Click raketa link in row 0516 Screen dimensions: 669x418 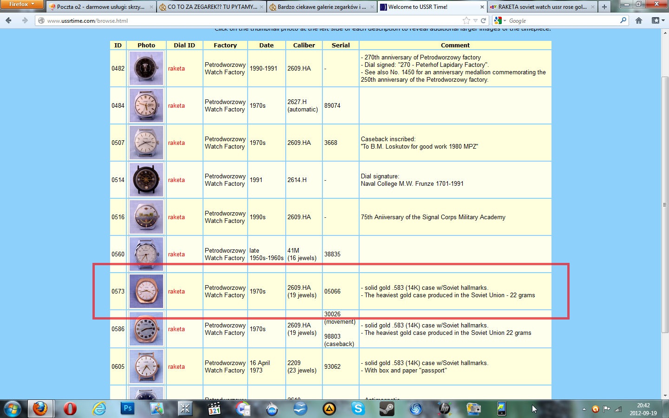click(177, 217)
